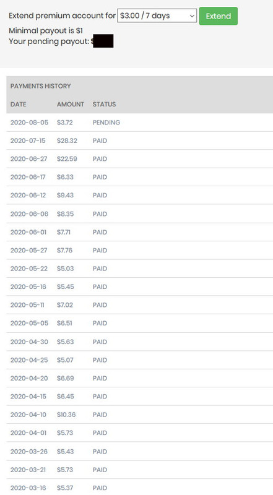The width and height of the screenshot is (273, 495).
Task: Click PAID status for 2020-04-01 row
Action: coord(100,433)
